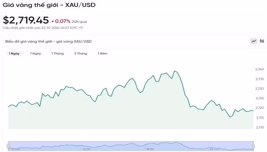Display the 1 Năm time range
The width and height of the screenshot is (267, 152).
tap(102, 54)
